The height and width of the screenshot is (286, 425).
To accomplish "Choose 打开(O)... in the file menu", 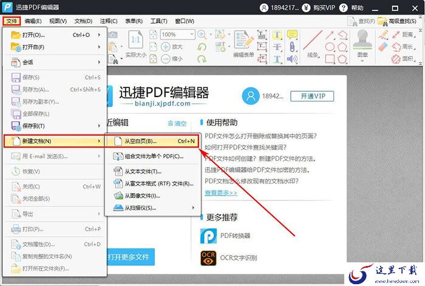I will pos(55,35).
